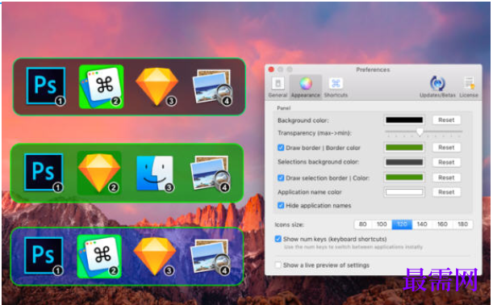Select Photoshop icon in the top switcher panel

click(46, 86)
